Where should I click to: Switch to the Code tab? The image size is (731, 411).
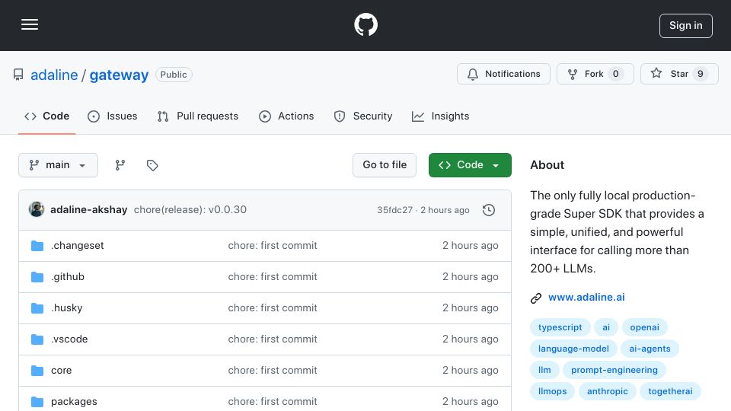[46, 116]
